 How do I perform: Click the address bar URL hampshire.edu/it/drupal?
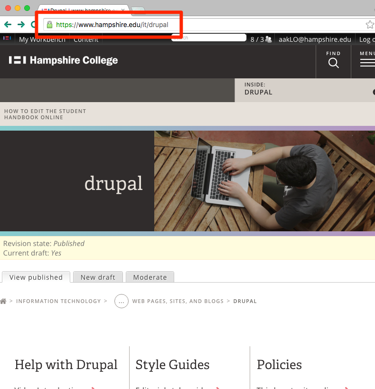point(112,25)
